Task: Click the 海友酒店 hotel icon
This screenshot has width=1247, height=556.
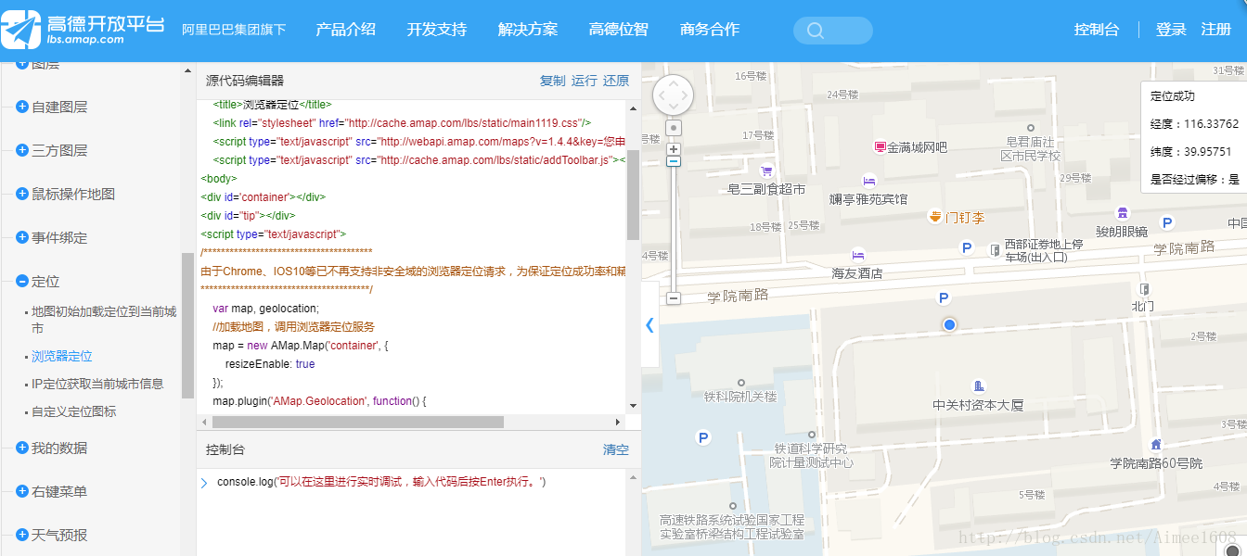Action: (858, 255)
